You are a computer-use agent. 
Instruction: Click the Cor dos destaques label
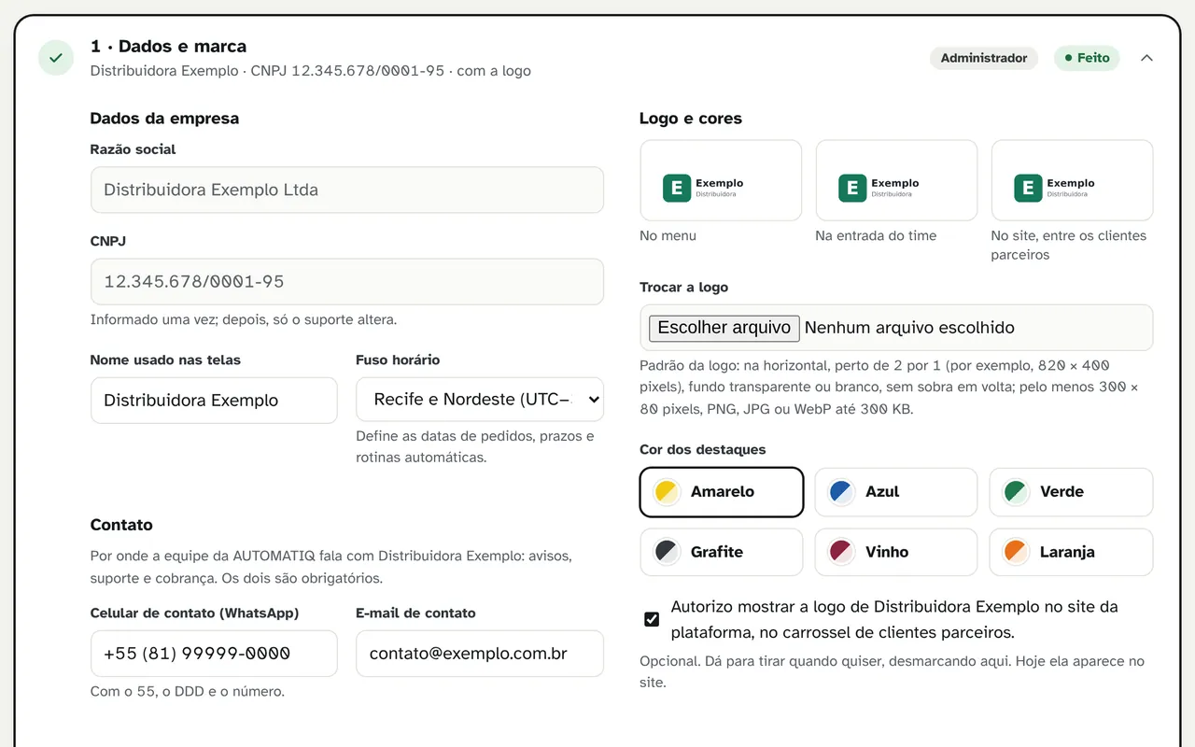point(702,450)
